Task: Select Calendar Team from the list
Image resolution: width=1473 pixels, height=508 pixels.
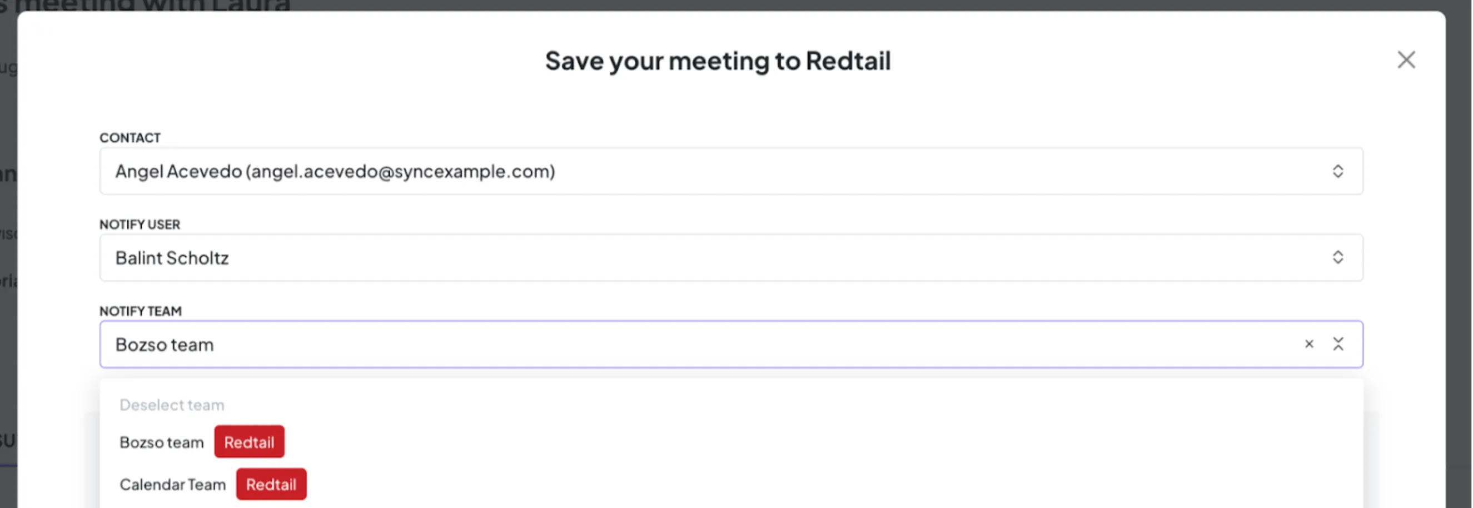Action: [x=173, y=484]
